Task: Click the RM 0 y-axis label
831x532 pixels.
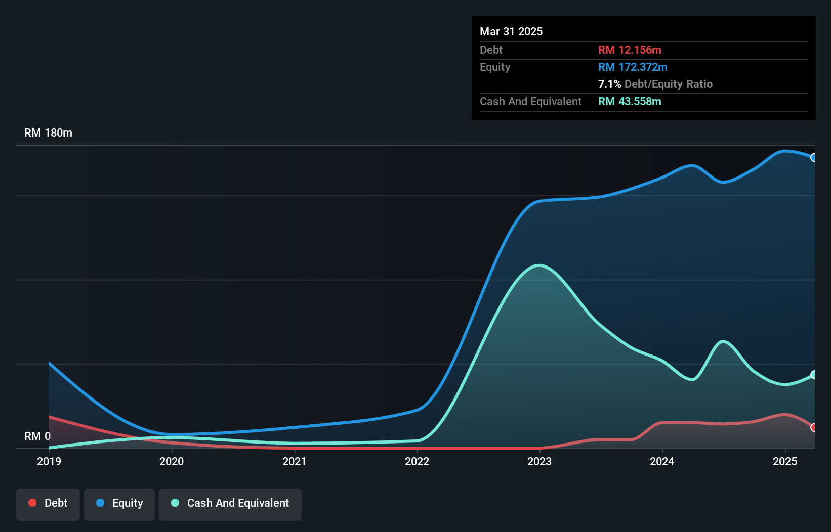Action: tap(37, 436)
